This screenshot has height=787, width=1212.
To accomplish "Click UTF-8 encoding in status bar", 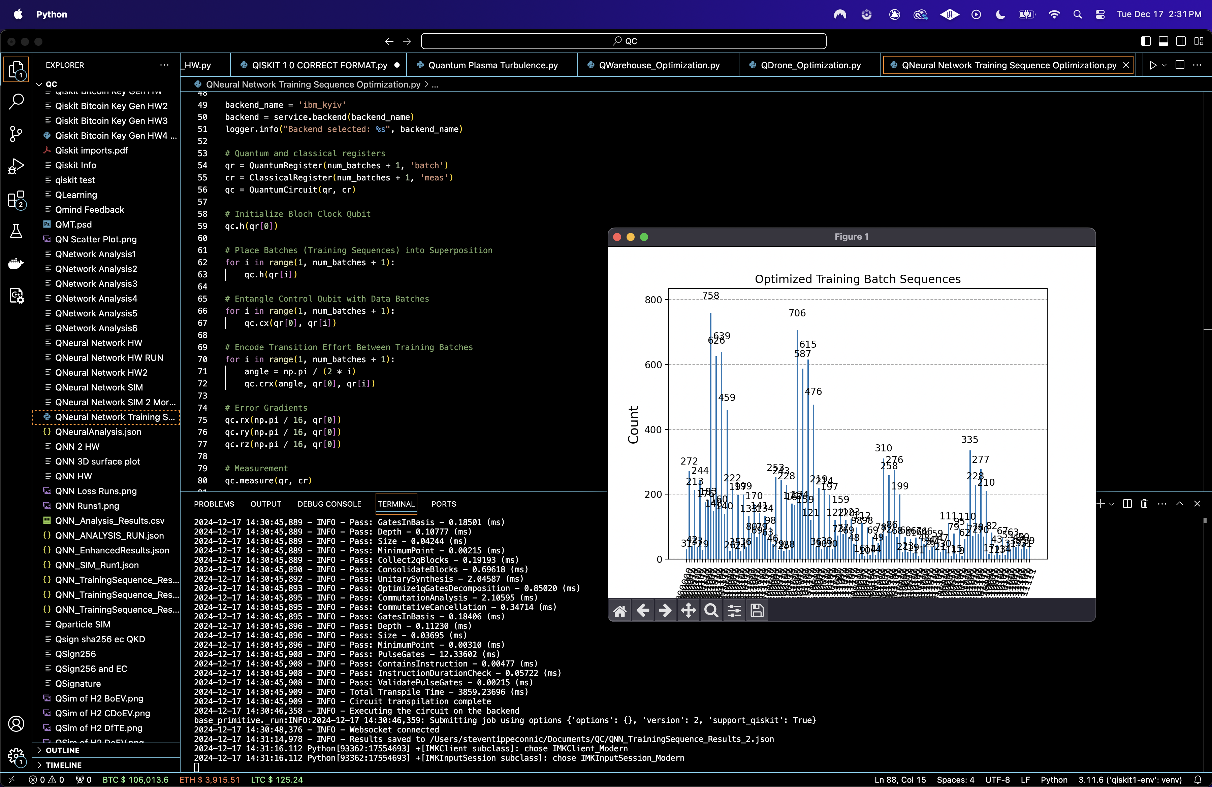I will (997, 780).
